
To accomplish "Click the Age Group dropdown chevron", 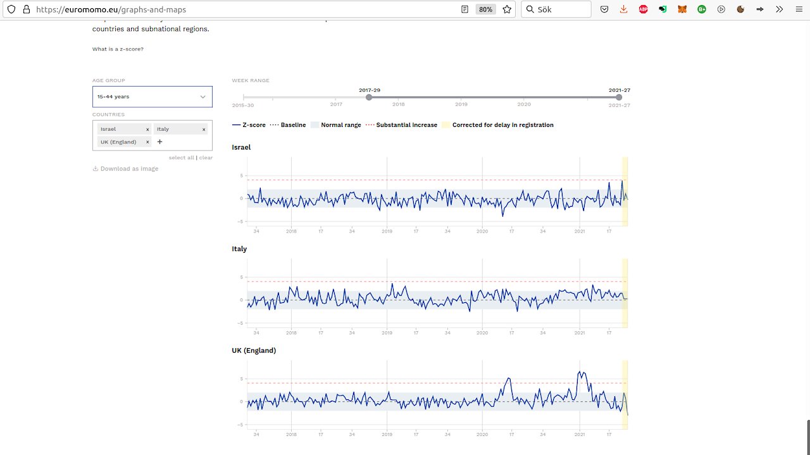I will (203, 97).
